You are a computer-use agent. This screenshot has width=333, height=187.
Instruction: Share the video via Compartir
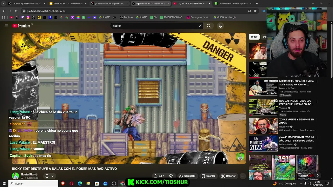(x=187, y=176)
